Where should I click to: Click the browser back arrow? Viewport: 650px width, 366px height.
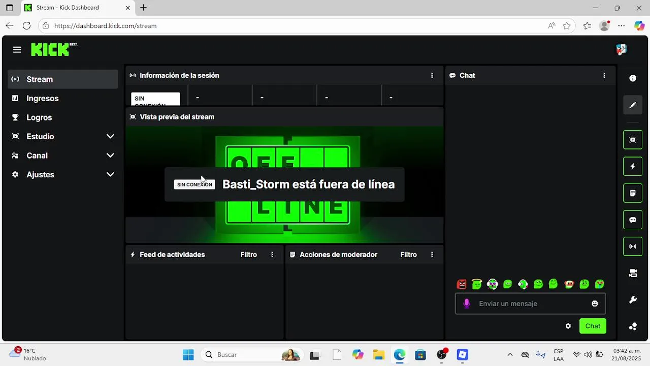tap(10, 25)
